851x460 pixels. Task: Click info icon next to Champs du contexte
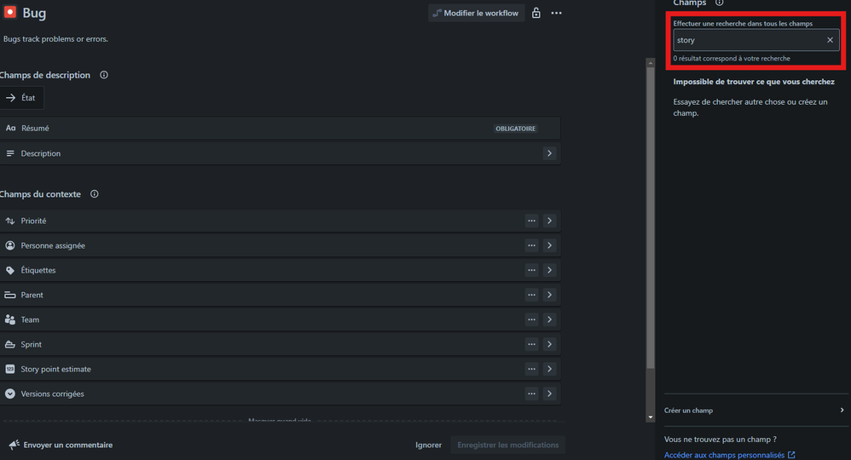click(x=95, y=193)
